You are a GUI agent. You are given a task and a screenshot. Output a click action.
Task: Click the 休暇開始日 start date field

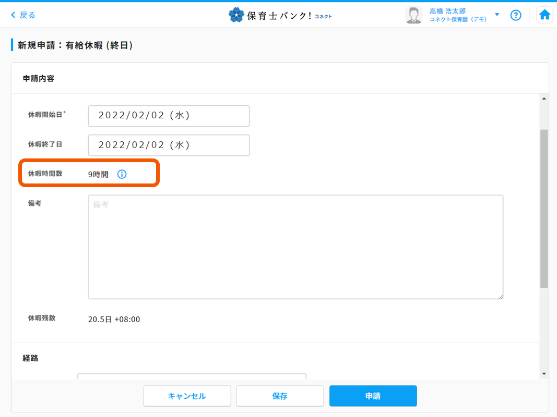click(x=169, y=116)
